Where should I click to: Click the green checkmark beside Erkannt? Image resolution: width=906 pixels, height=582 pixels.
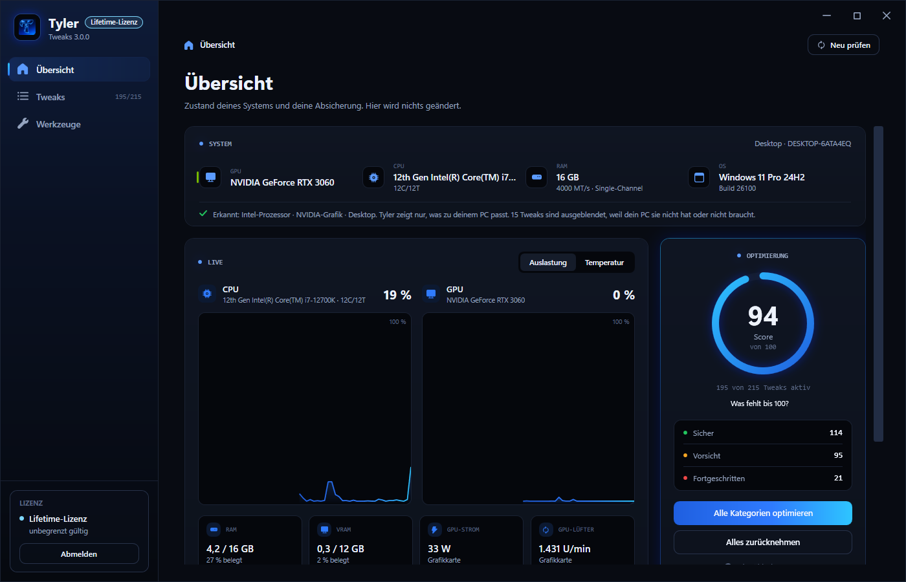(203, 214)
